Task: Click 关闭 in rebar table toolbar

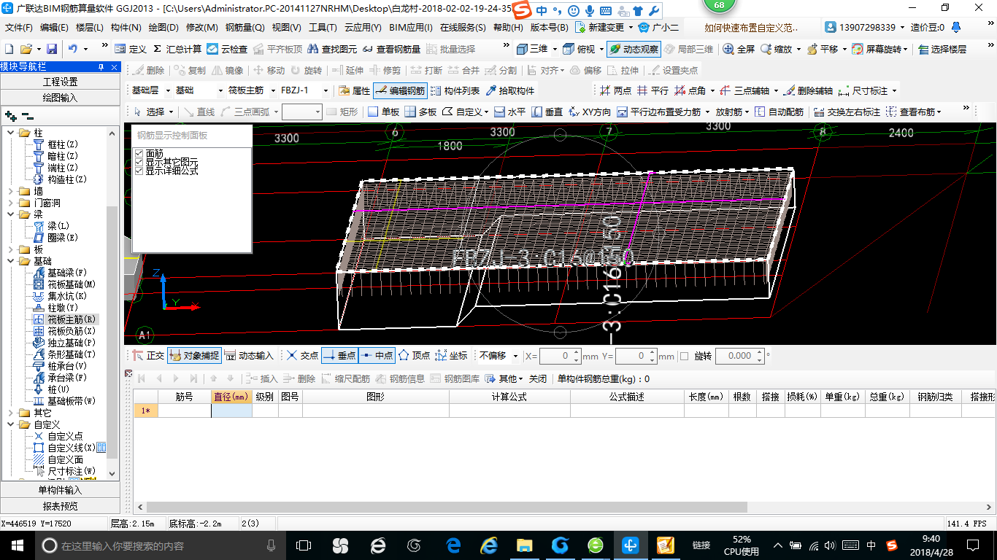Action: click(537, 378)
